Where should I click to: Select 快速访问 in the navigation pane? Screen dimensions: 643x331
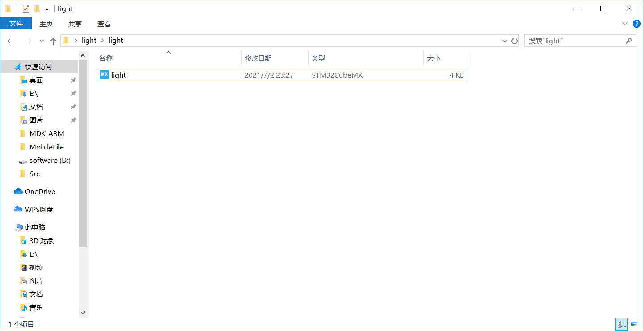(x=39, y=66)
